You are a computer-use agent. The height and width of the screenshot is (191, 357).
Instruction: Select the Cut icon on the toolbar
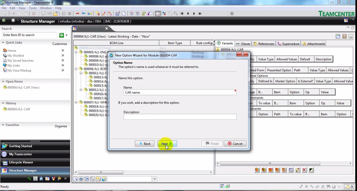[13, 13]
